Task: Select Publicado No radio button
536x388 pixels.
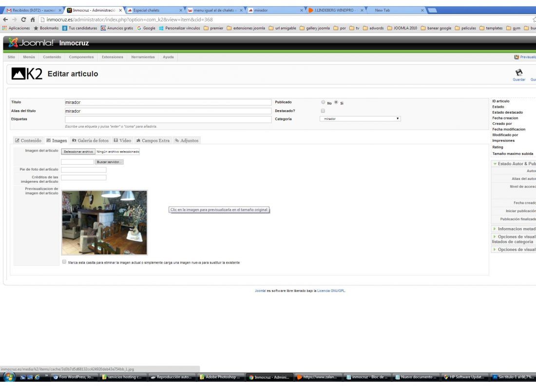Action: click(323, 102)
